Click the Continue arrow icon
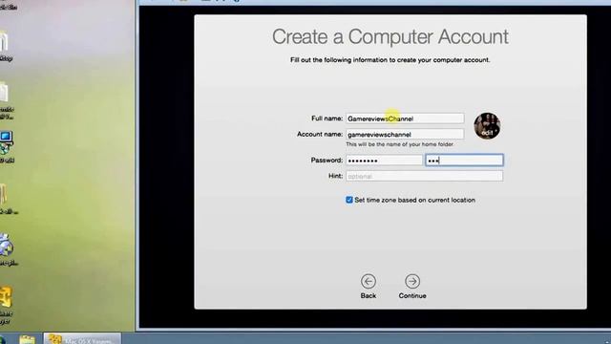The image size is (611, 344). coord(412,281)
